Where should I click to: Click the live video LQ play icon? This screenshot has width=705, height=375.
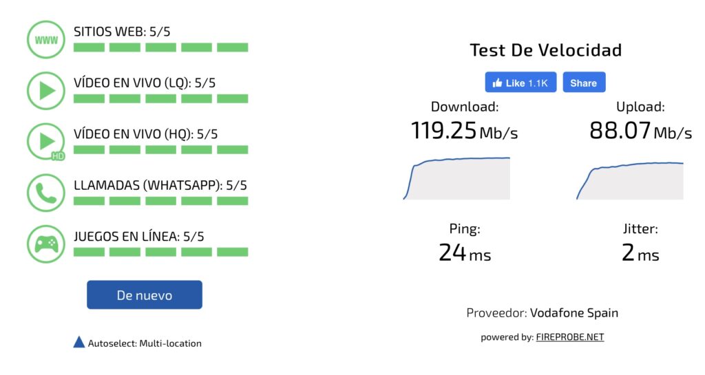click(x=46, y=91)
